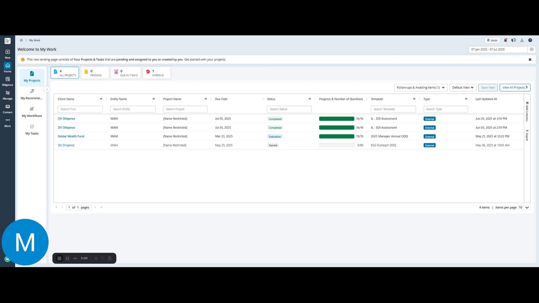Open Content section in sidebar

tap(8, 109)
